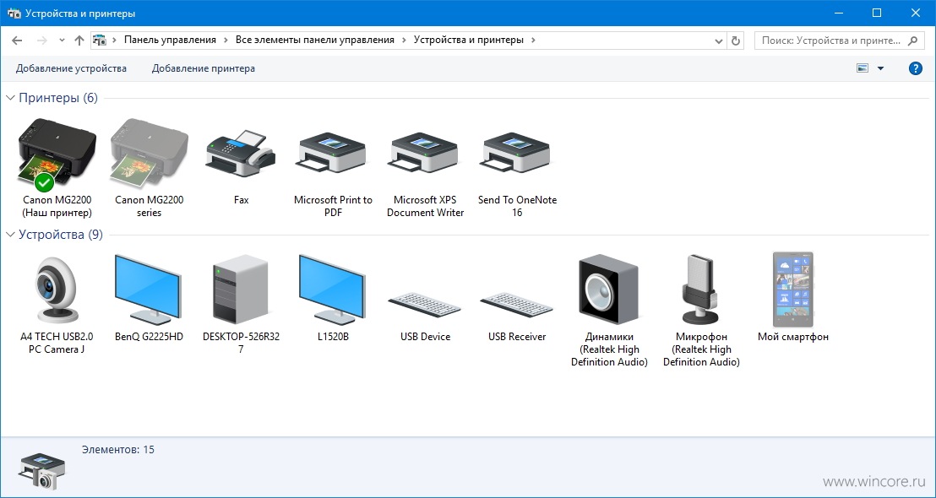
Task: Click the details pane printer camera thumbnail
Action: click(41, 470)
